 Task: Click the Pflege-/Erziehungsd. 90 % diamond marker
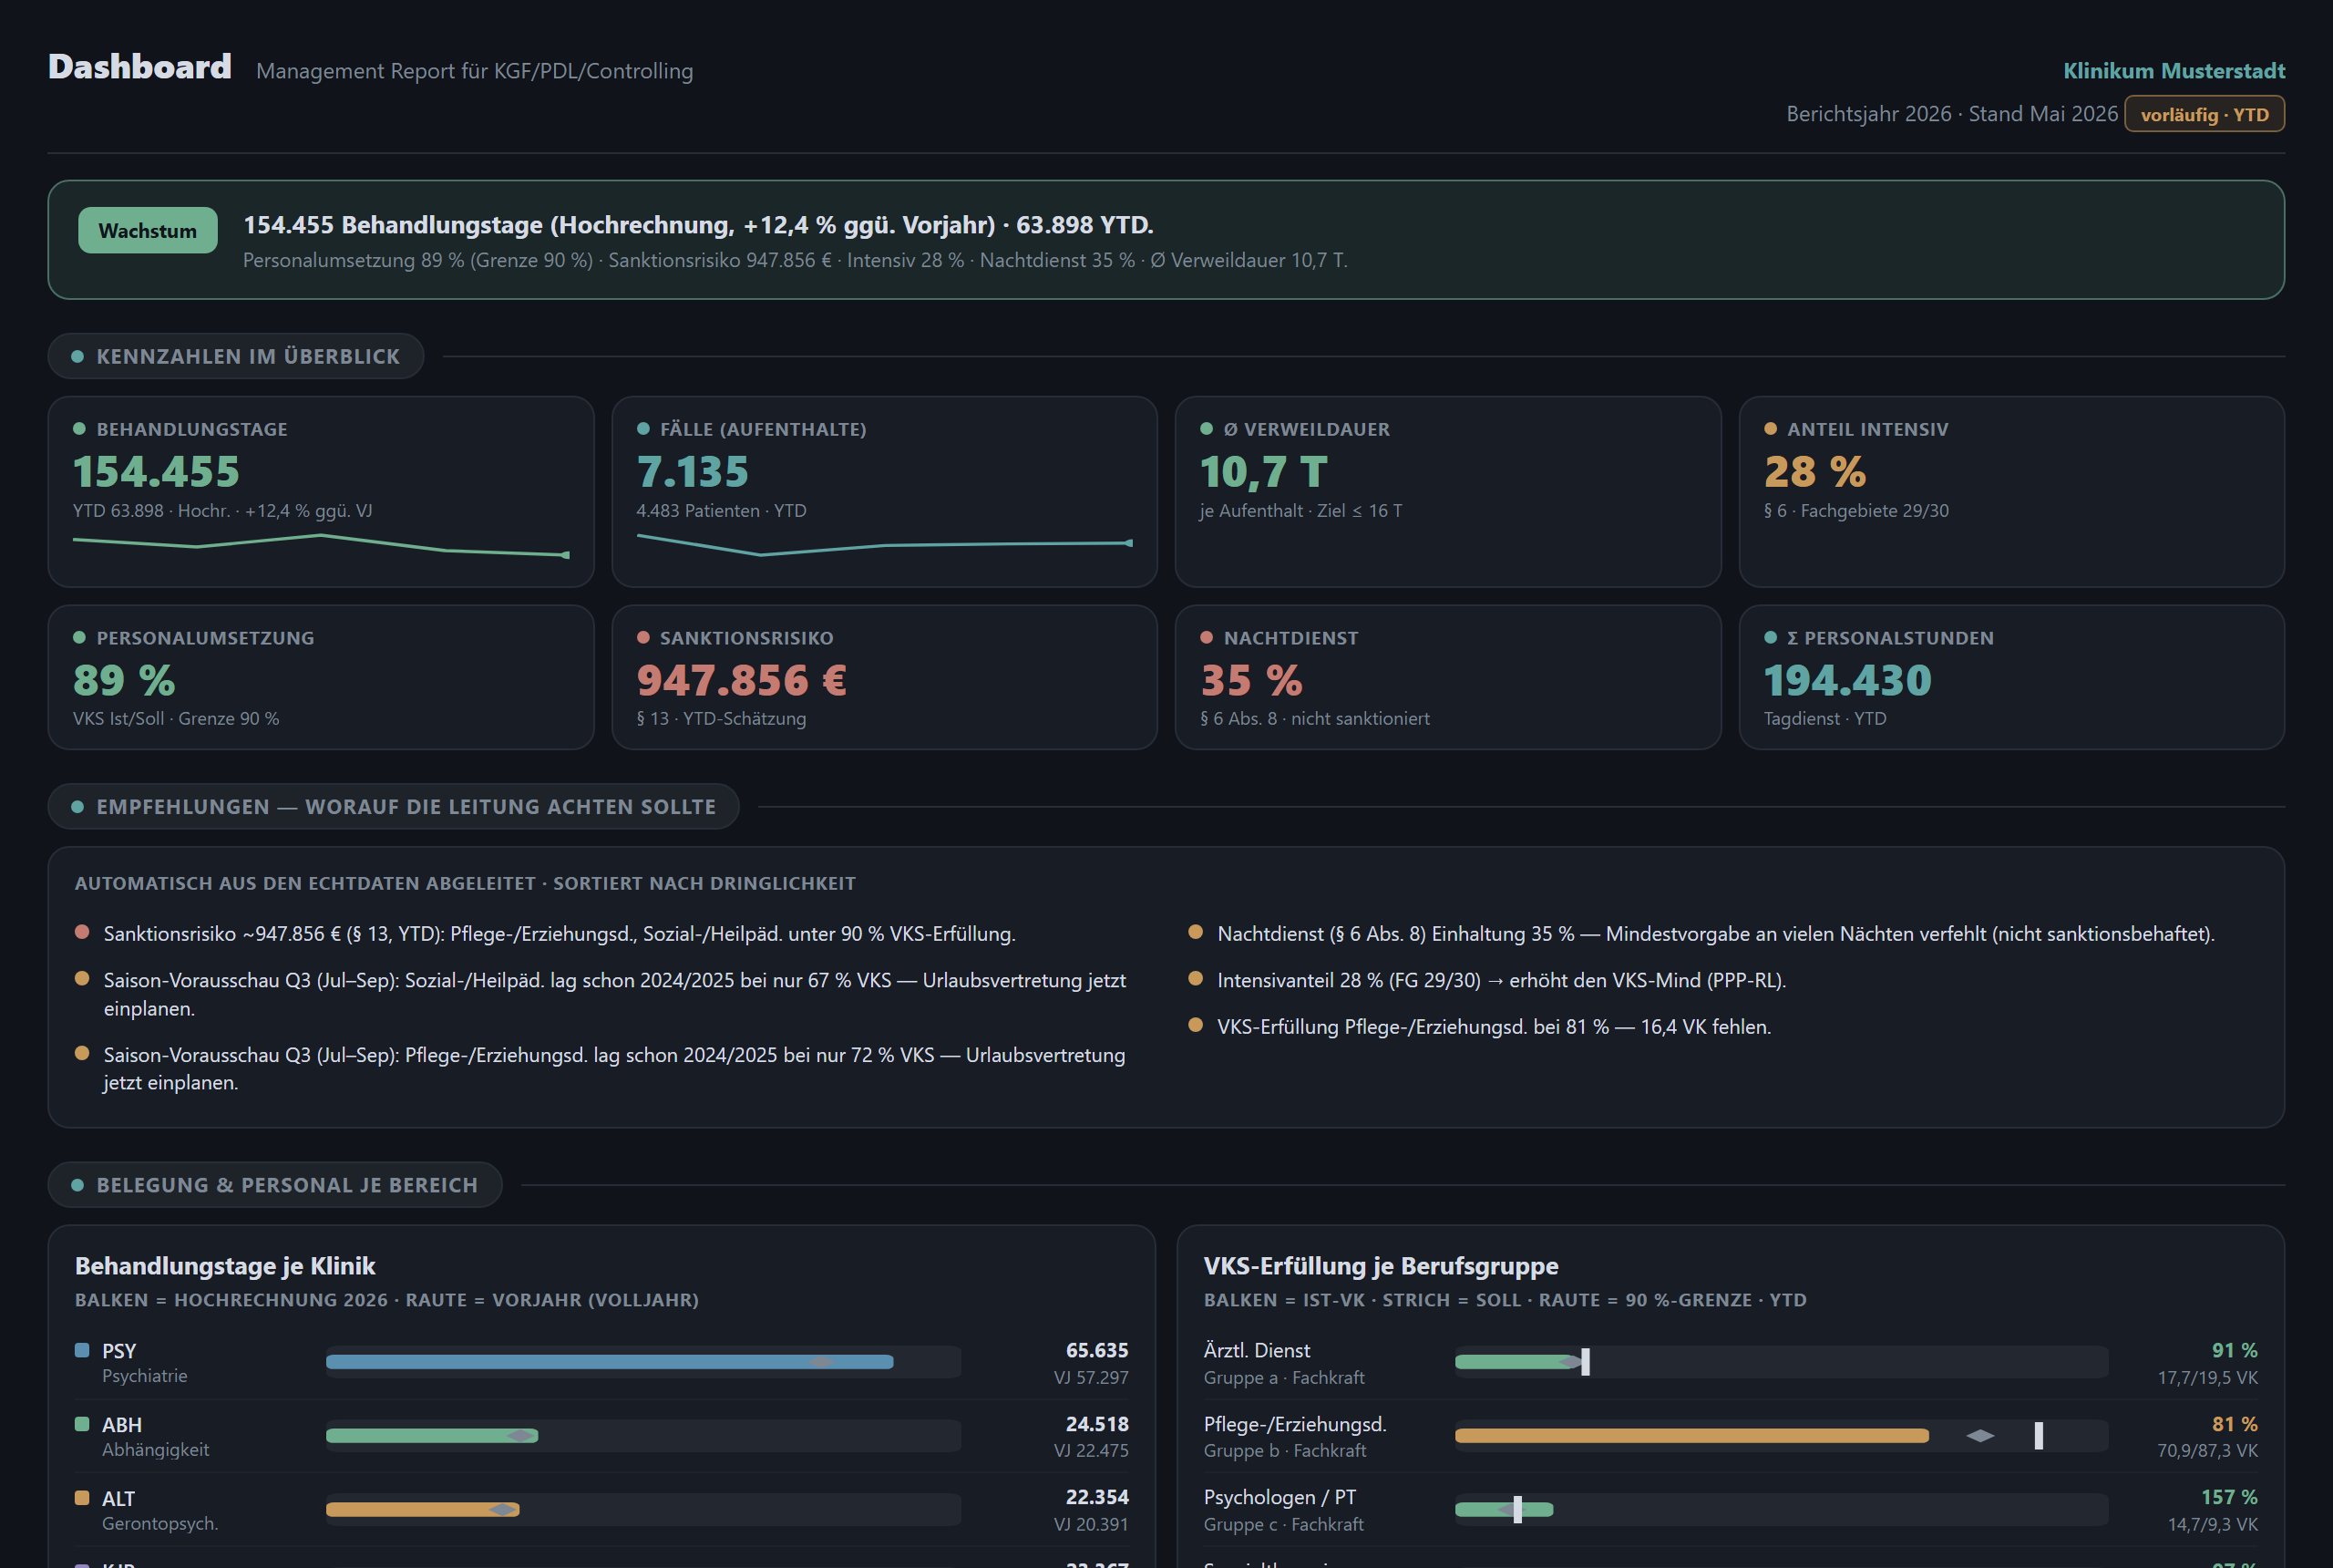click(1980, 1436)
